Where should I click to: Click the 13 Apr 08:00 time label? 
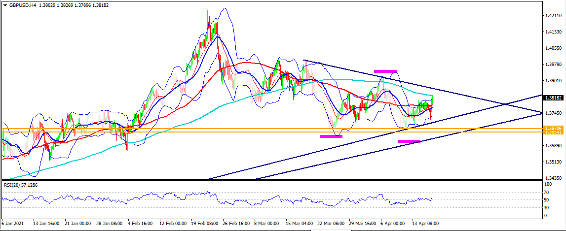426,224
